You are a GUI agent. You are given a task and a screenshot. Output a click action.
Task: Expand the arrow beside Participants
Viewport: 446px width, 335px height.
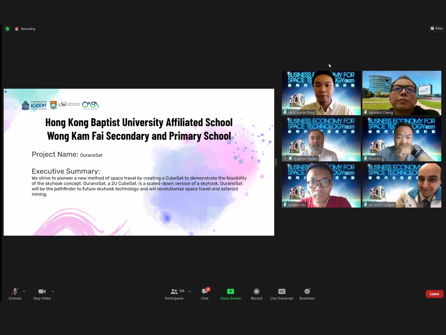click(x=190, y=291)
